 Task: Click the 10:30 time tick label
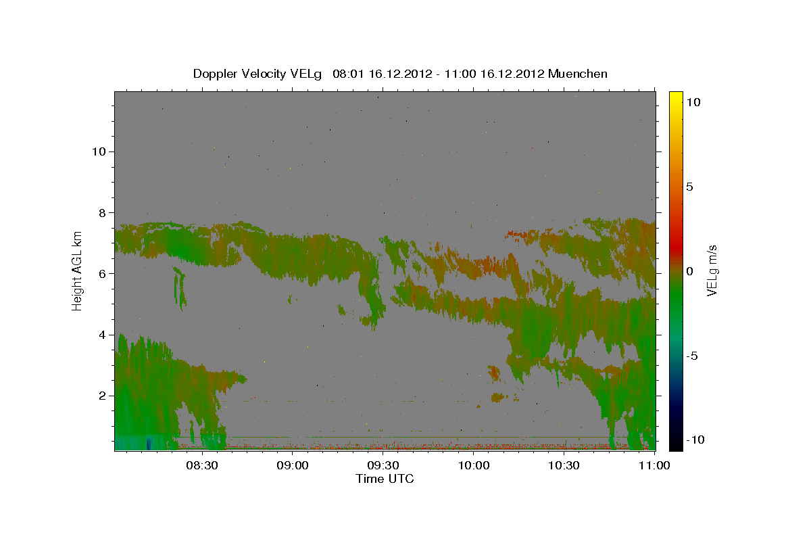point(564,465)
